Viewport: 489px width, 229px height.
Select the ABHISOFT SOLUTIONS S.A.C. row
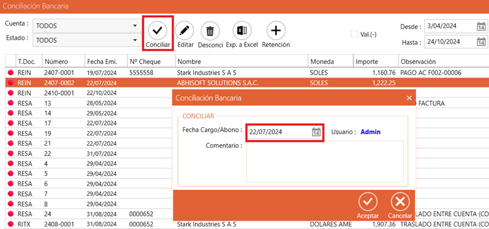pyautogui.click(x=247, y=83)
